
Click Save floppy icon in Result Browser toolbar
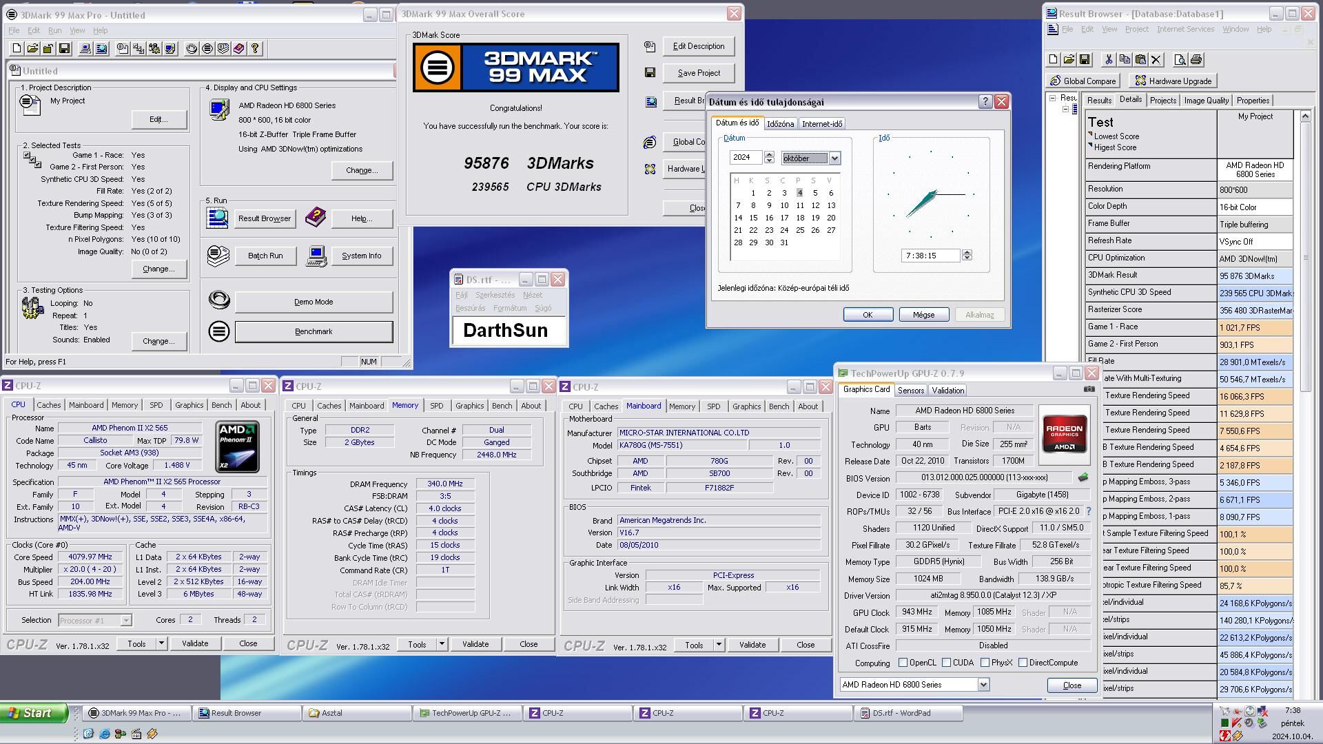coord(1085,60)
